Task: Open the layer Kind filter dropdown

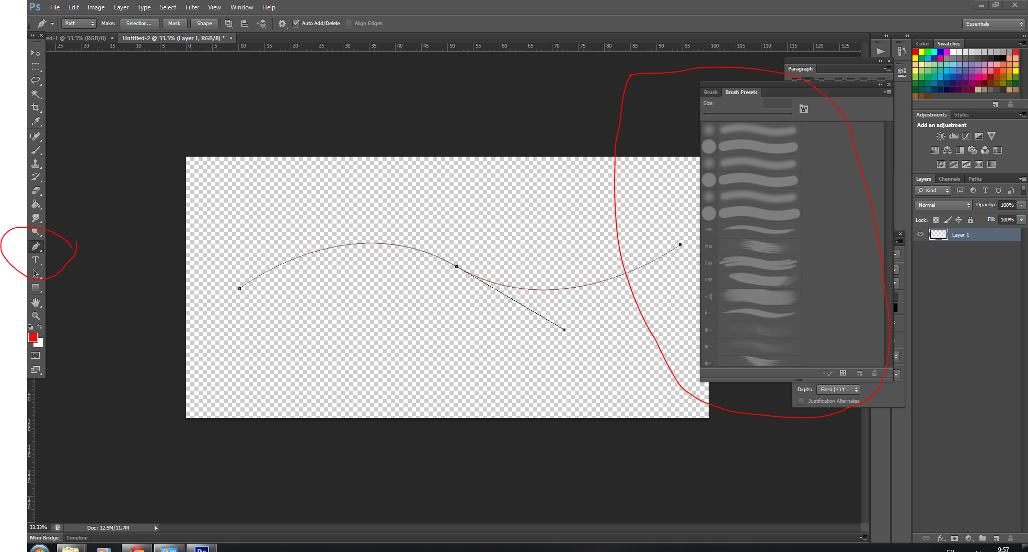Action: 933,191
